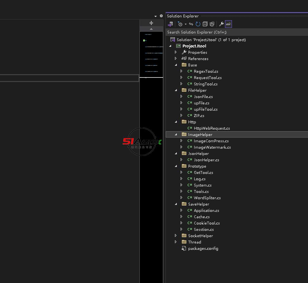Expand the SocketHelper folder

tap(176, 236)
